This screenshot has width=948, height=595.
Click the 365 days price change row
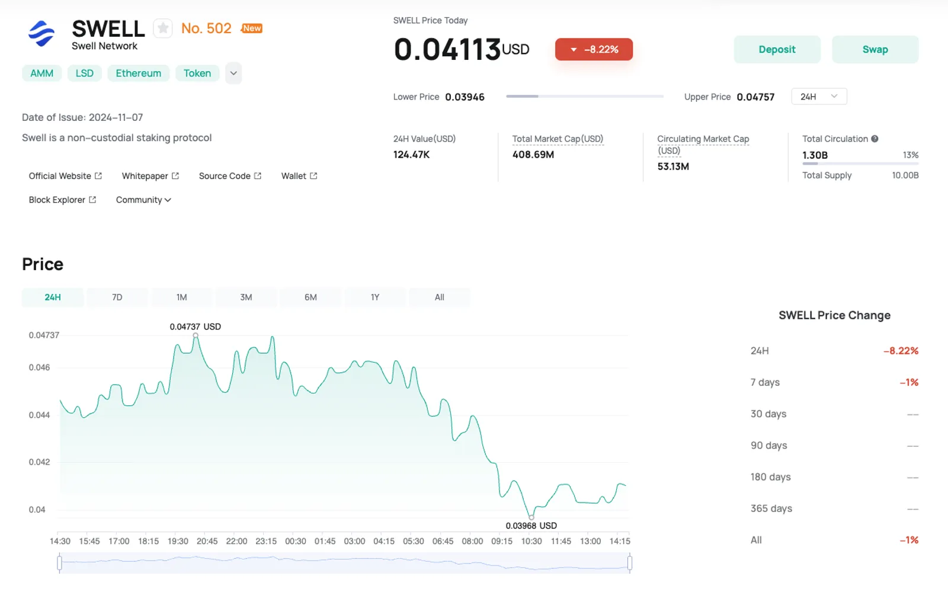[x=834, y=508]
